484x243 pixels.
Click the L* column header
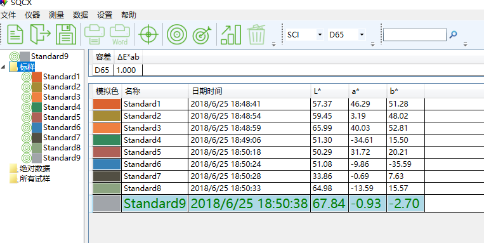330,91
